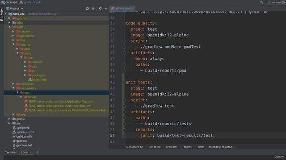Expand the tmp folder arrow
This screenshot has width=286, height=160.
coord(13,115)
